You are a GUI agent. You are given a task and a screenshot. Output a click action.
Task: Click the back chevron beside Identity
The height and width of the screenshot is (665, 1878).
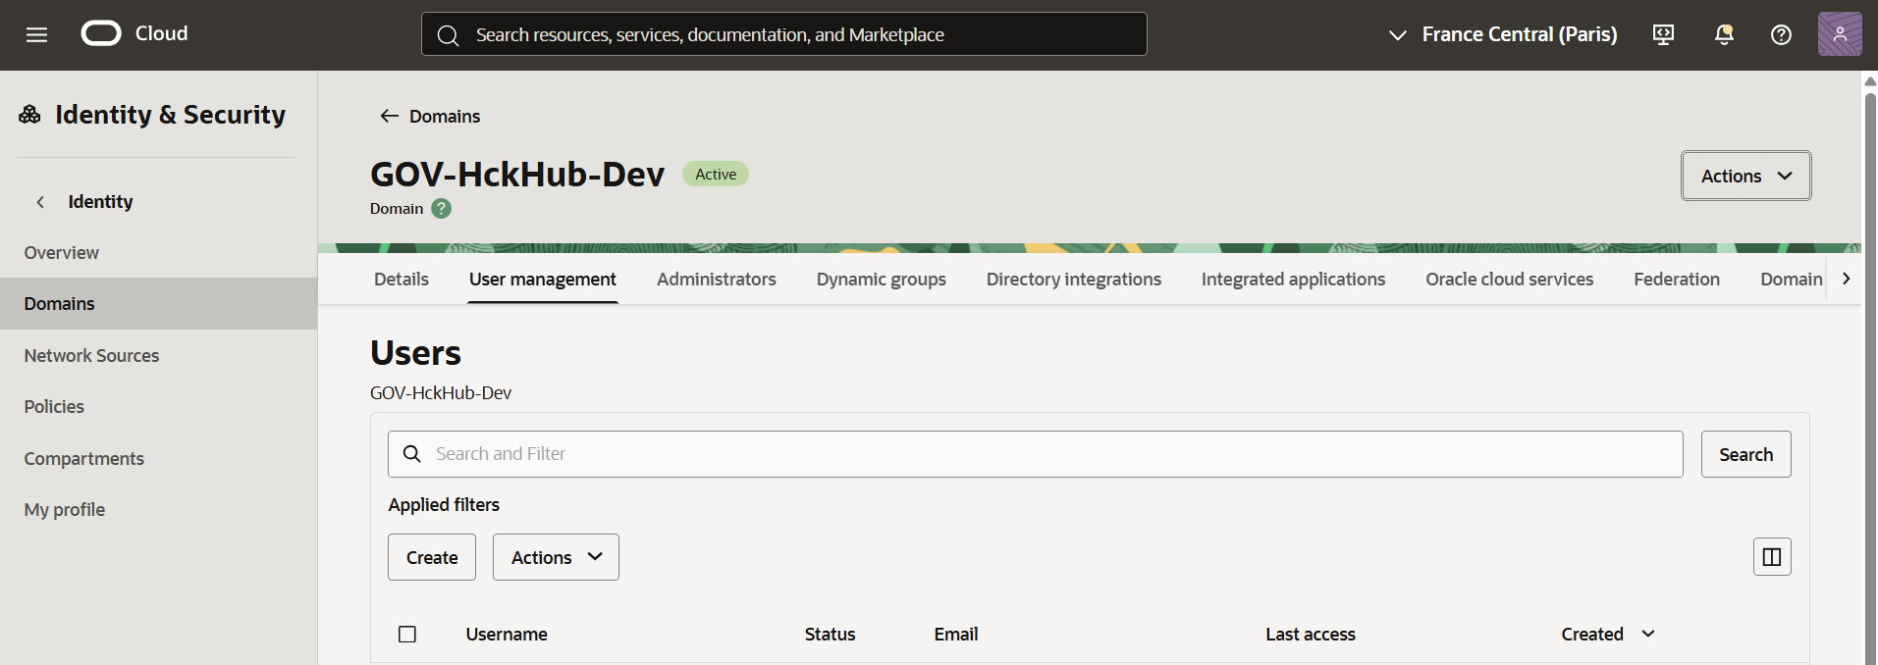point(40,202)
